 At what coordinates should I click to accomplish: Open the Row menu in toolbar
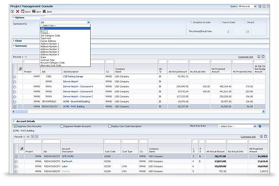click(x=37, y=11)
